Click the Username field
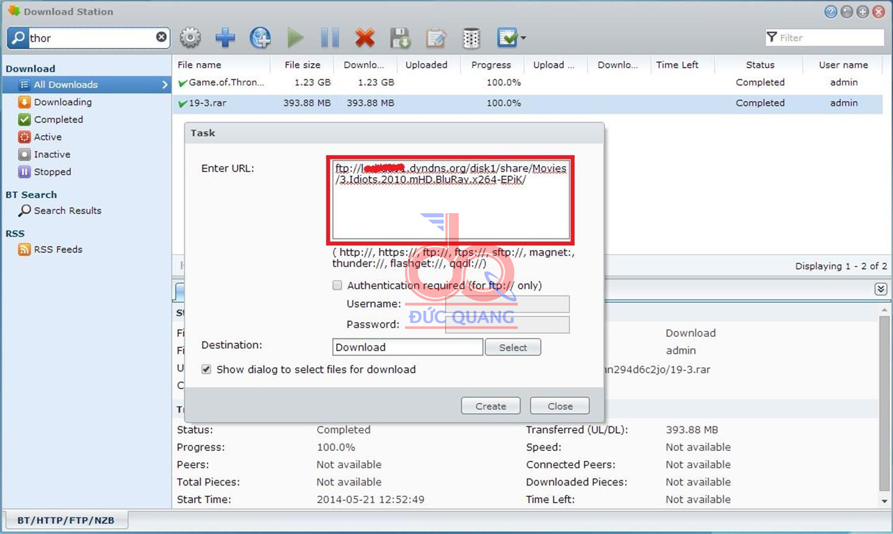The image size is (893, 534). click(507, 304)
